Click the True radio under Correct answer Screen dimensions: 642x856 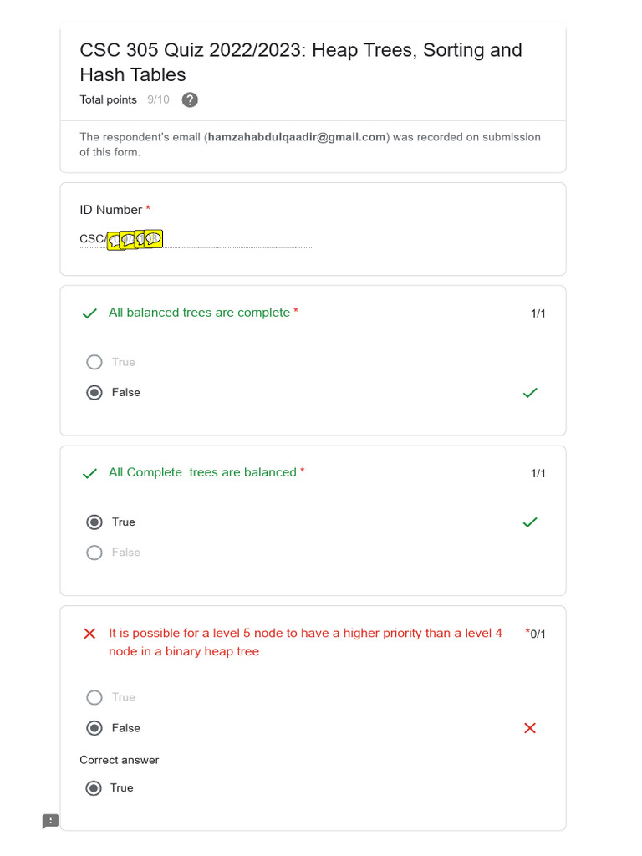(94, 787)
